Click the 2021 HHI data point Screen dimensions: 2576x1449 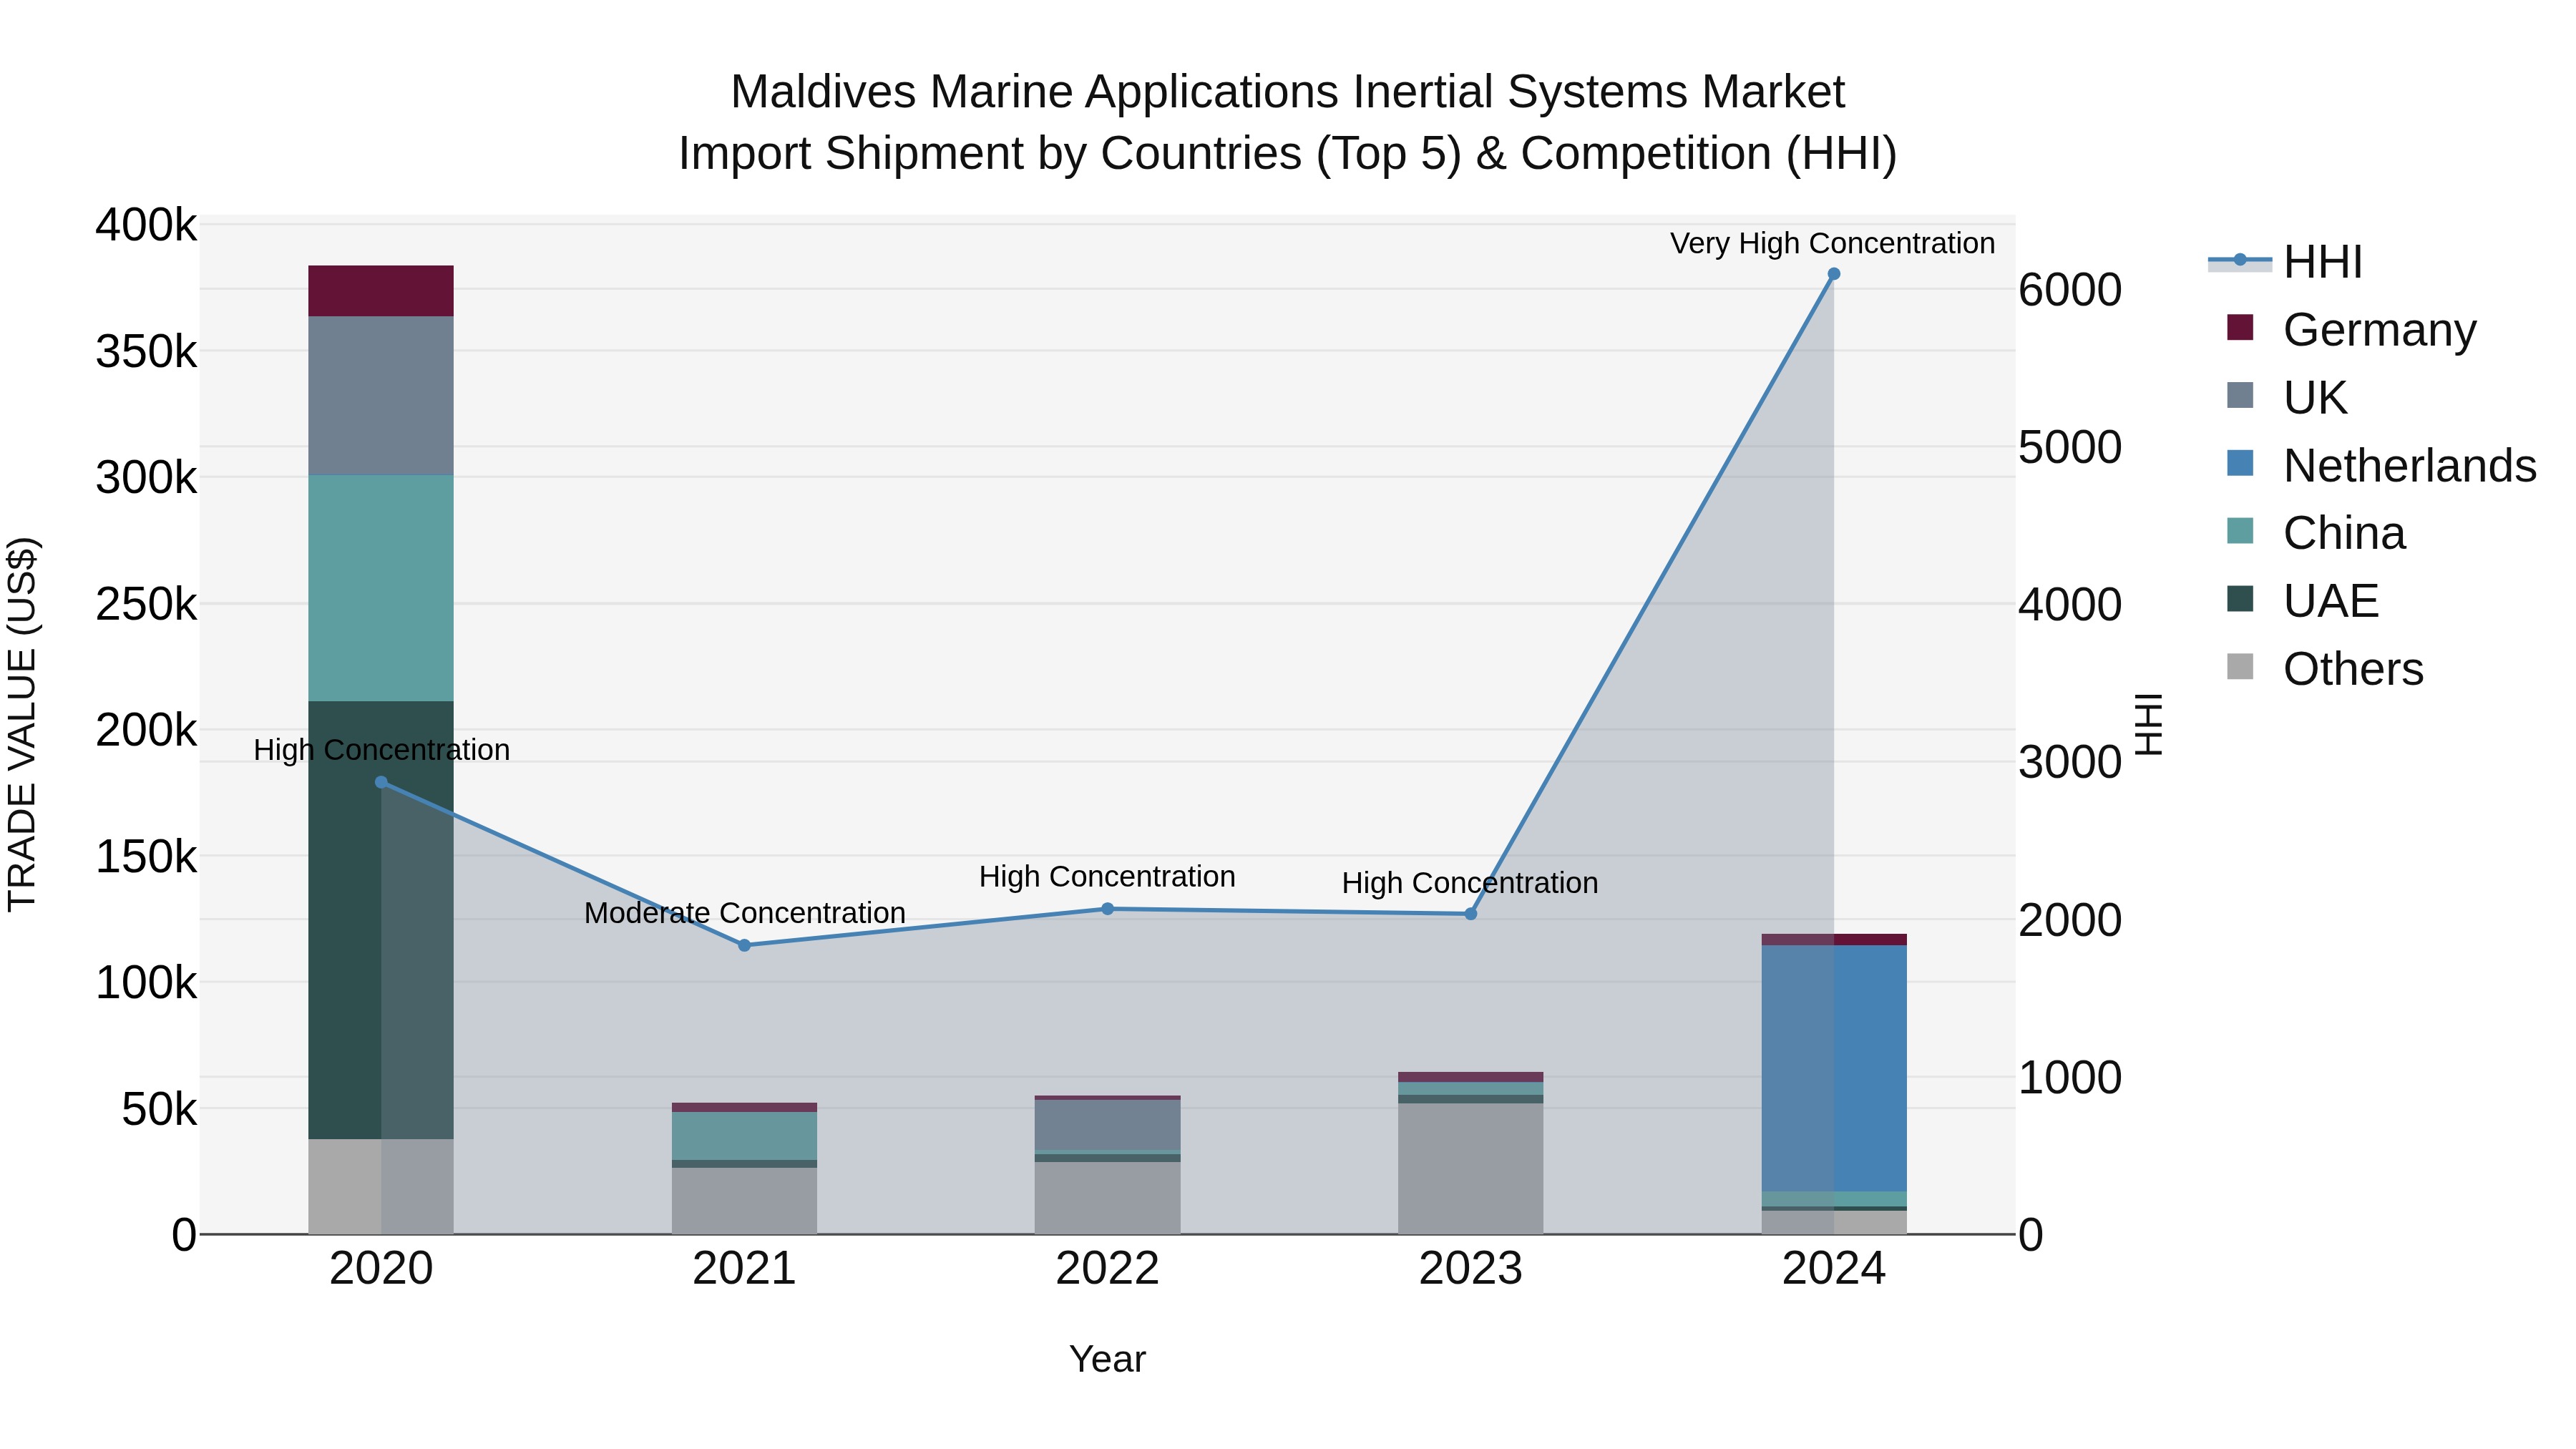tap(744, 945)
